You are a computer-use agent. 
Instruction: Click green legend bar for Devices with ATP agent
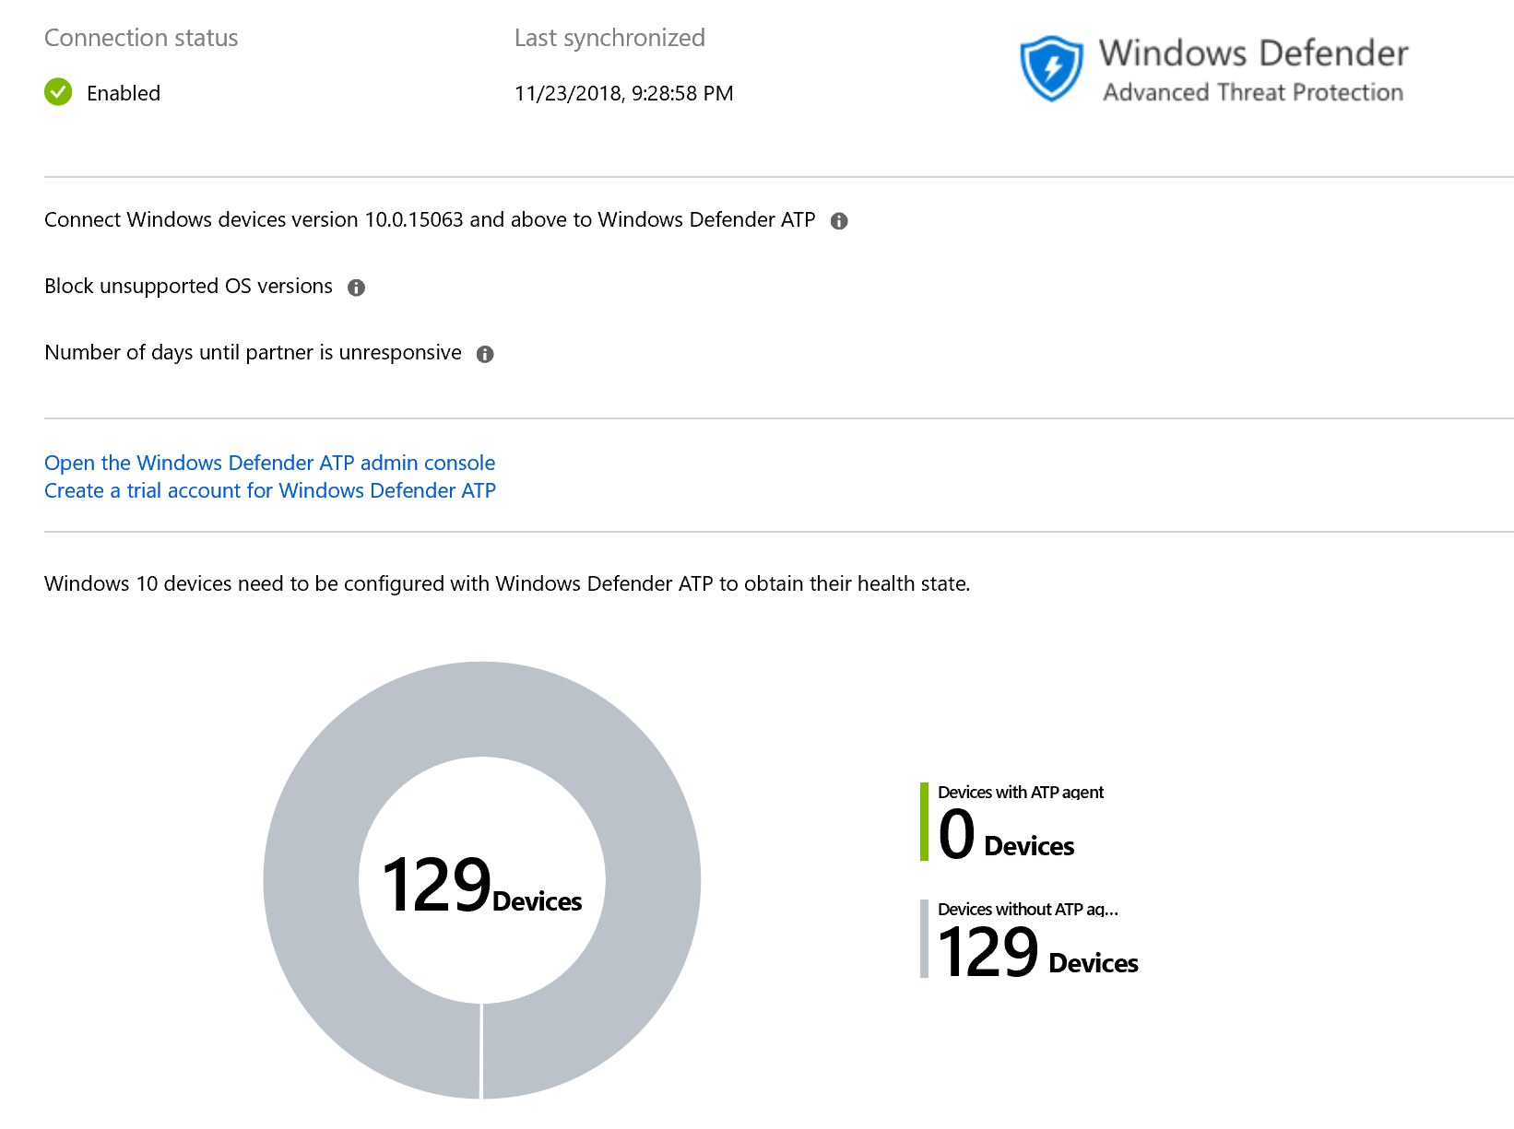tap(924, 822)
